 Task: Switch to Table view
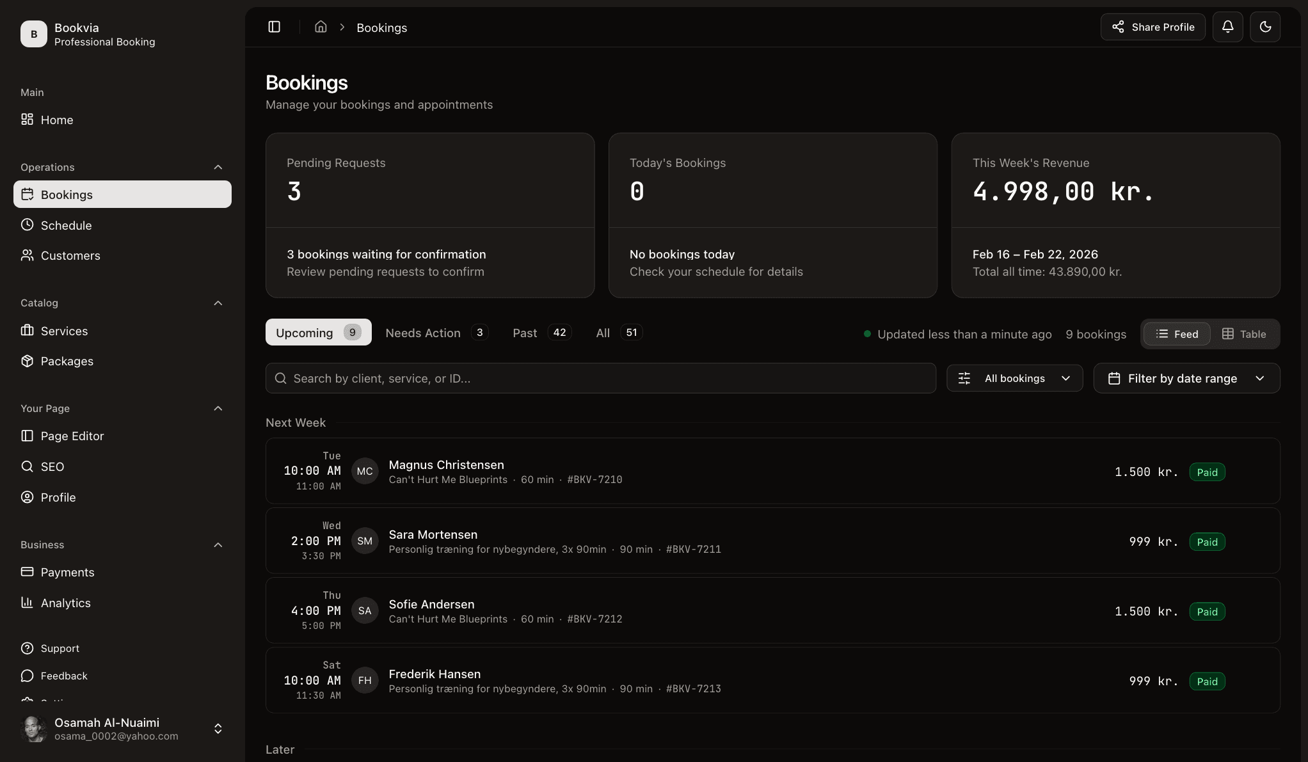click(x=1244, y=333)
